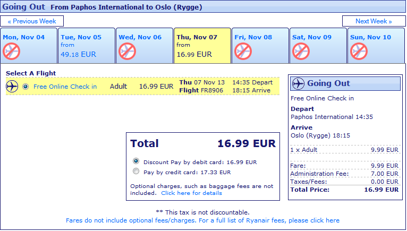The image size is (407, 231).
Task: Click the Select A Flight heading
Action: click(31, 73)
